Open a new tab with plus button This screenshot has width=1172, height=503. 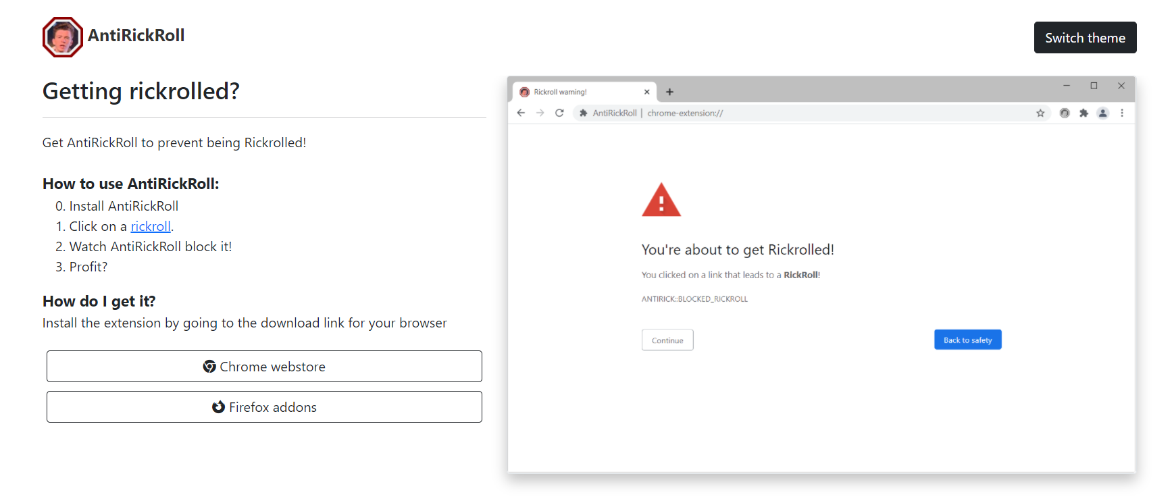669,92
